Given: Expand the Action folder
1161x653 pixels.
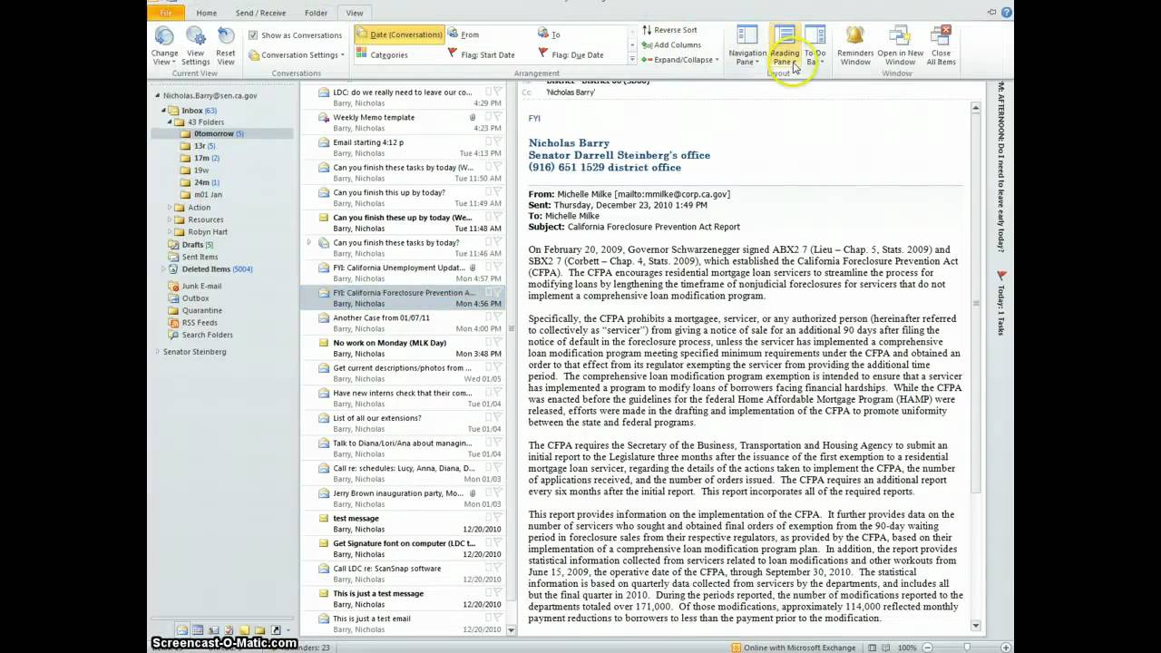Looking at the screenshot, I should [x=169, y=208].
